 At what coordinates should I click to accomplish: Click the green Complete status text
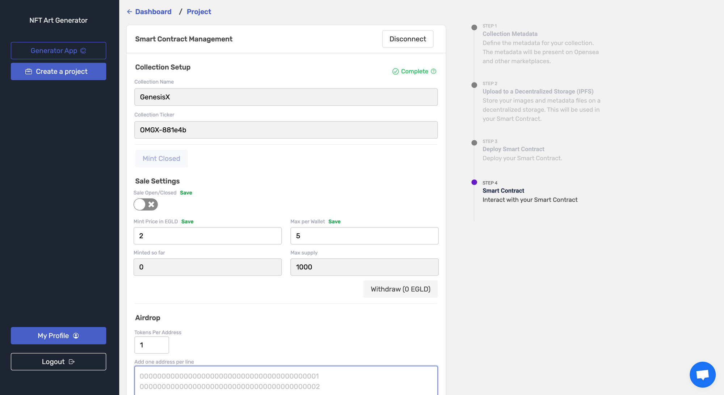point(414,71)
